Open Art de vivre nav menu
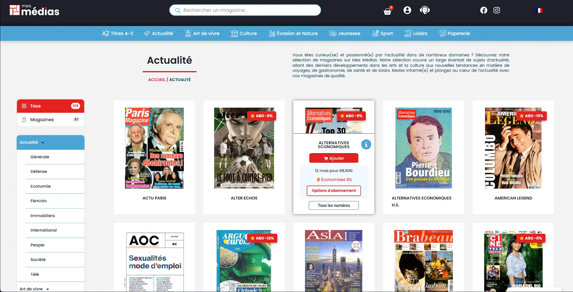The width and height of the screenshot is (573, 292). pyautogui.click(x=202, y=34)
